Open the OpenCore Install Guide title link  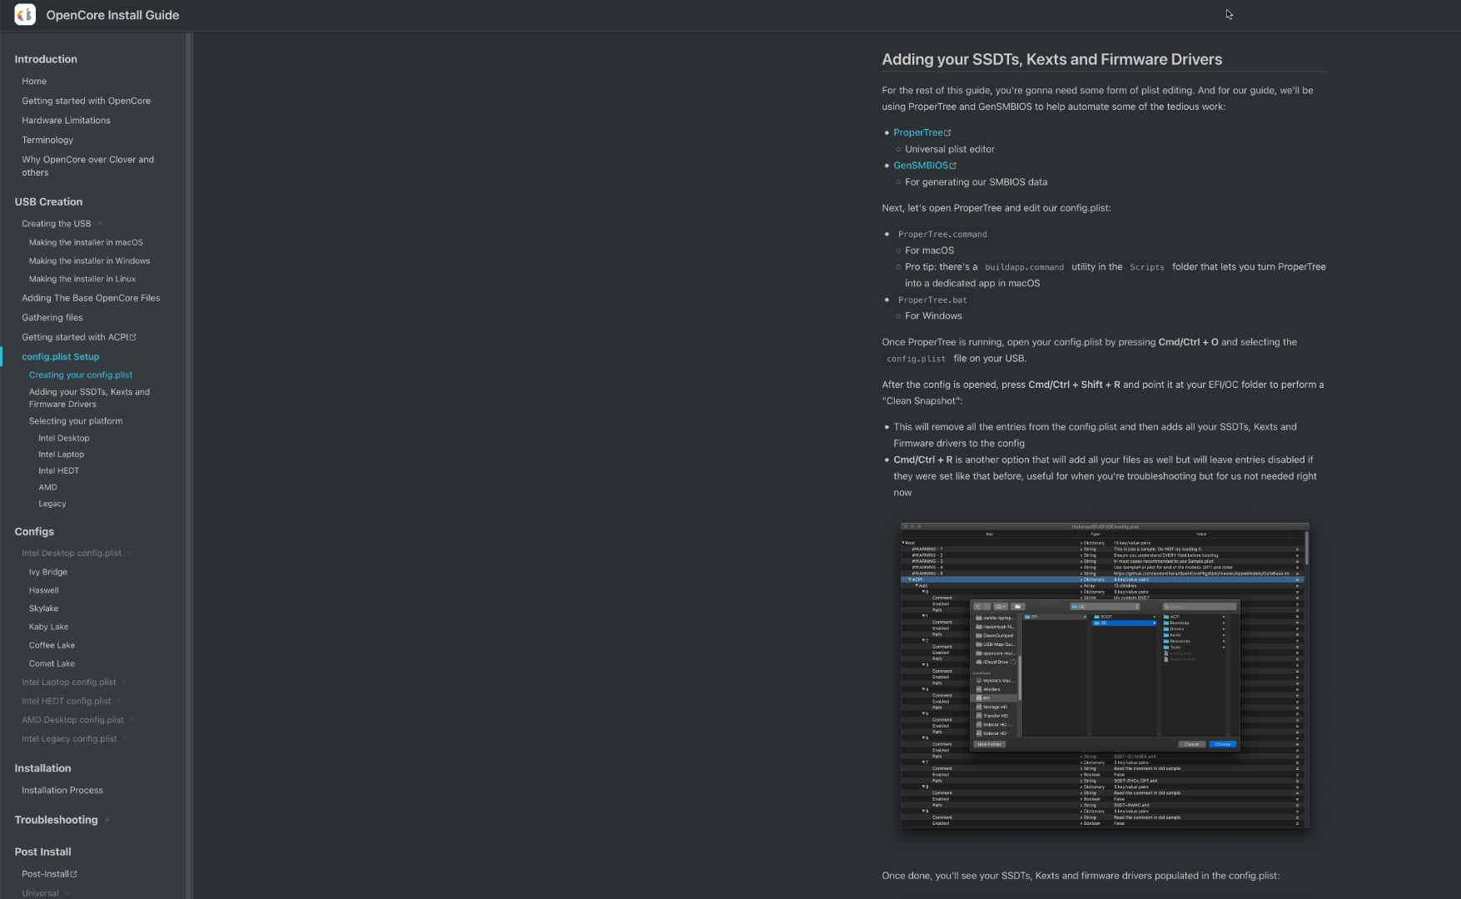(112, 15)
